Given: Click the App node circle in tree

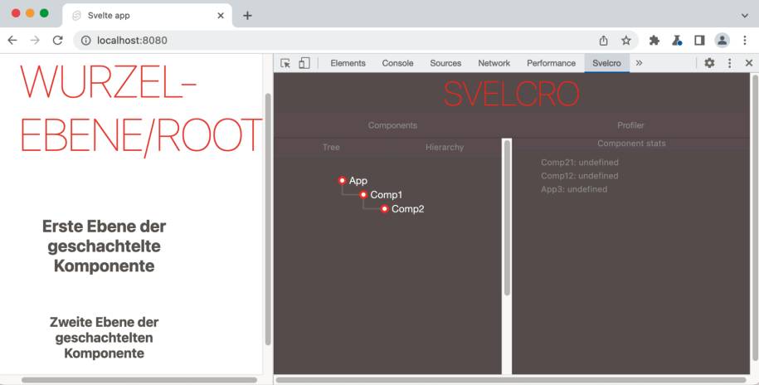Looking at the screenshot, I should 343,181.
